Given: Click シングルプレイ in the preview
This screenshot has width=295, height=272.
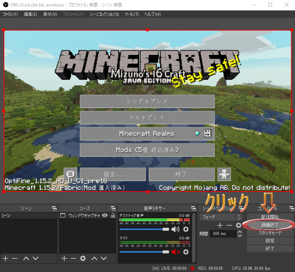Looking at the screenshot, I should click(x=147, y=101).
